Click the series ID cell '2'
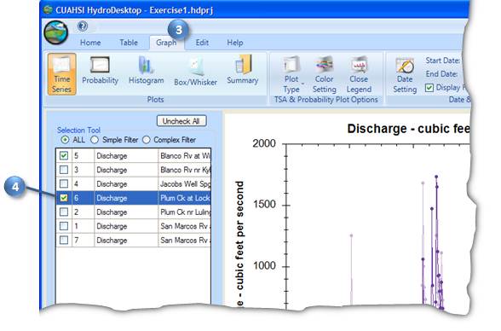Screen dimensions: 501x331 [x=83, y=212]
